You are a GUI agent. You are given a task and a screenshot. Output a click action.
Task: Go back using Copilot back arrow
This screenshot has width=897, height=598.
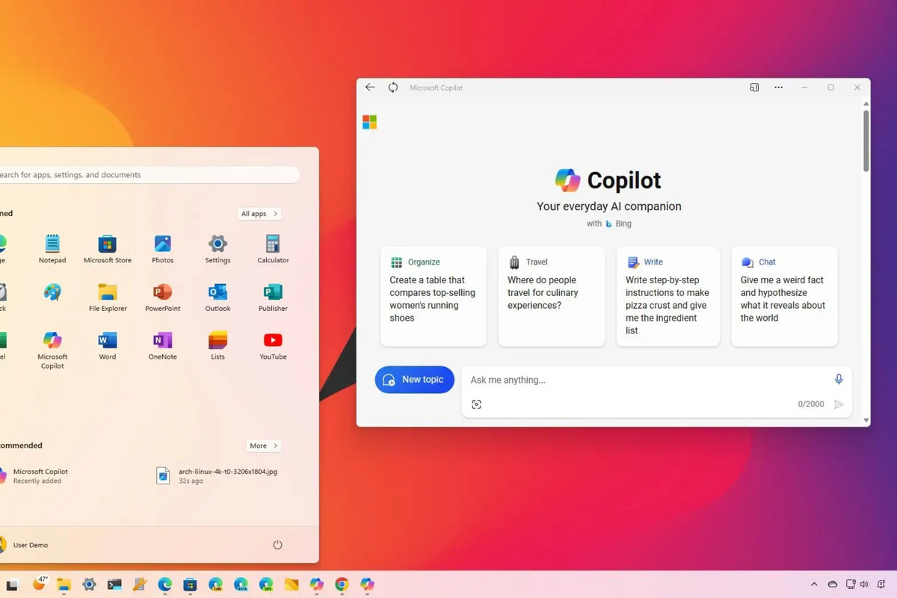point(370,87)
